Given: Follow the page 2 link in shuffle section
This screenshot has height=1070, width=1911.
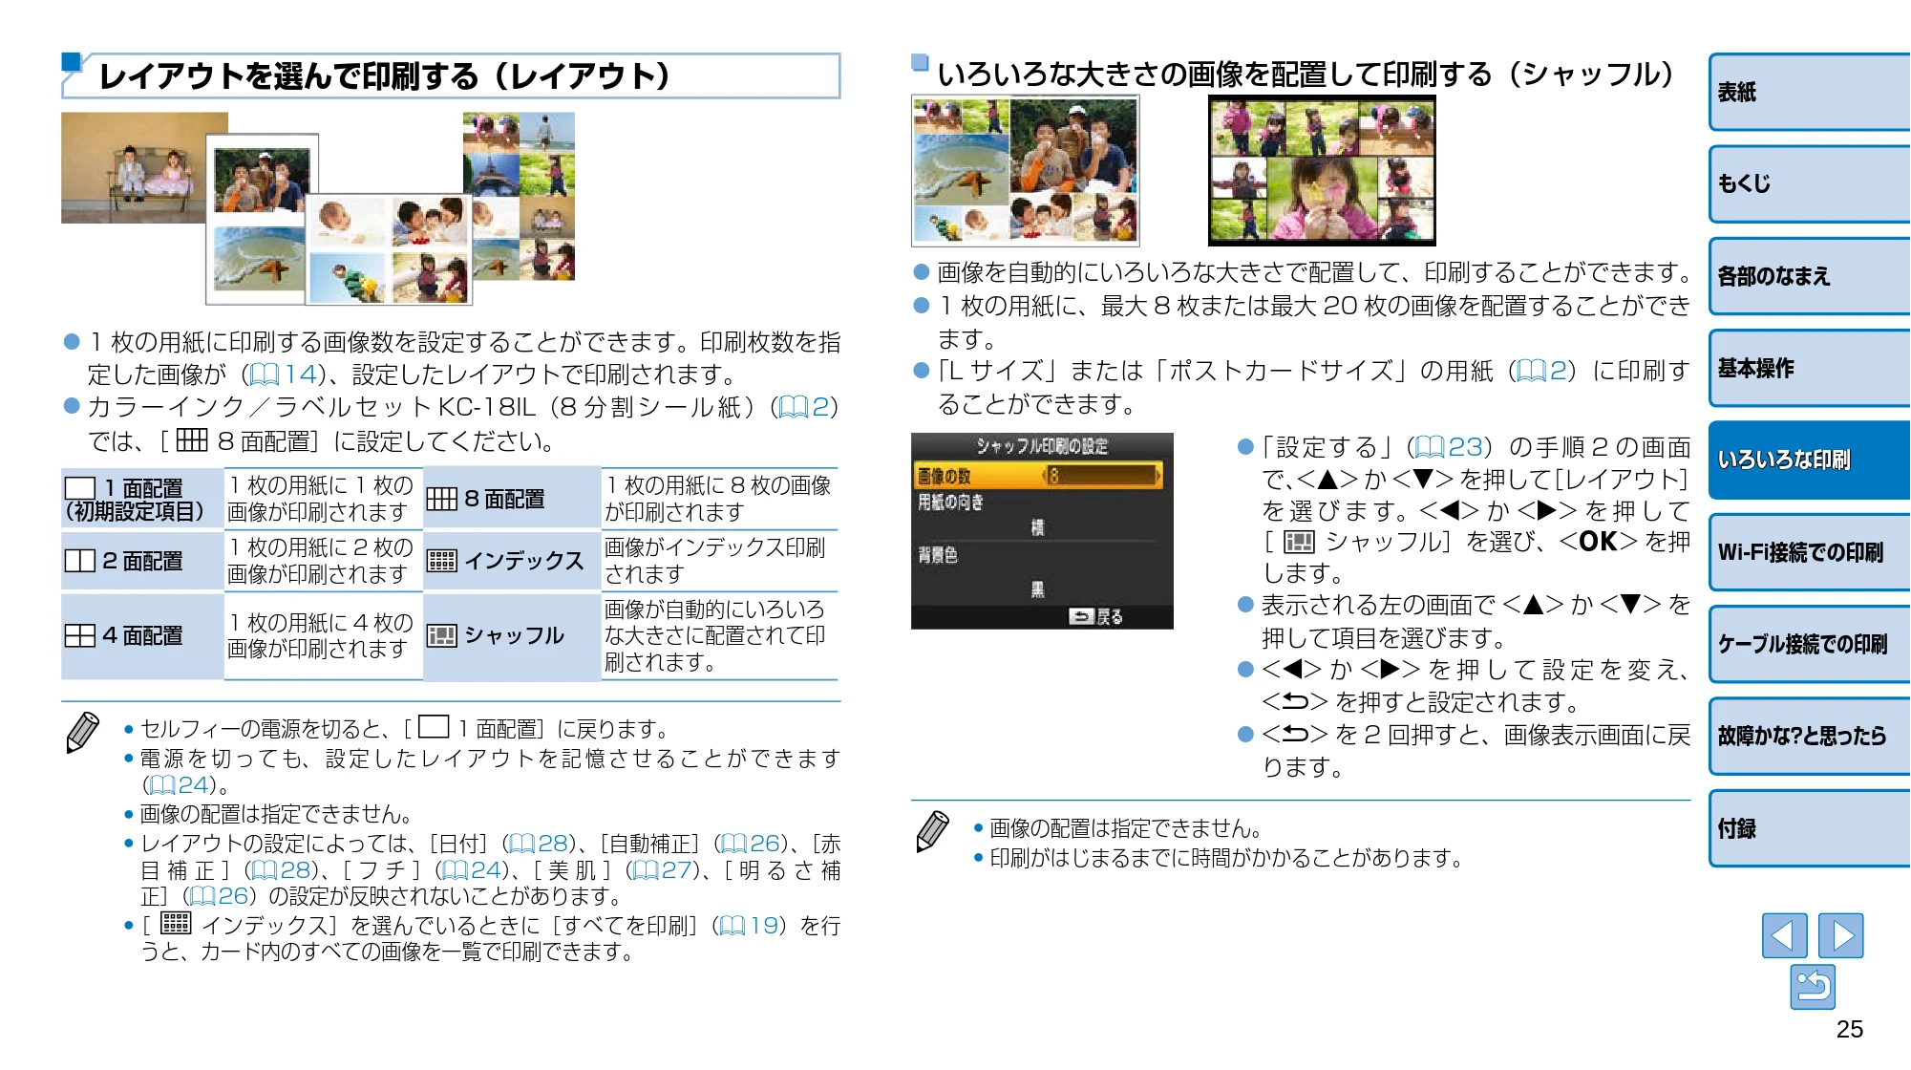Looking at the screenshot, I should 1542,371.
